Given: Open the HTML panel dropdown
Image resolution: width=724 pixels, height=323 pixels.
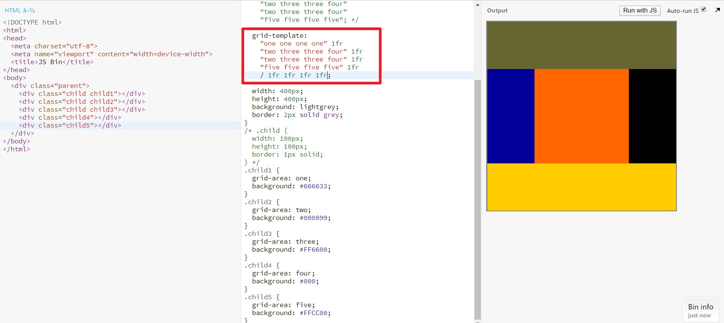Looking at the screenshot, I should tap(20, 11).
